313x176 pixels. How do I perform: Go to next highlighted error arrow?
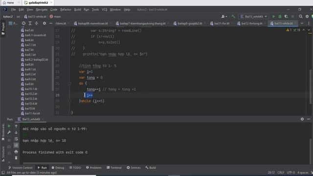(309, 30)
